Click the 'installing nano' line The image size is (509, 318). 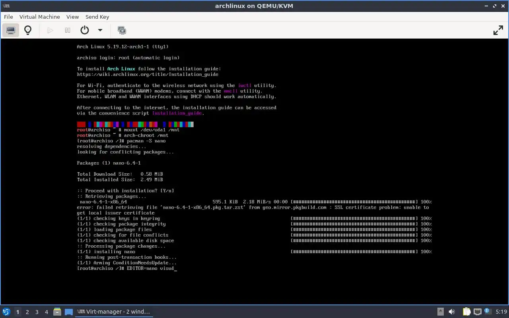coord(106,252)
